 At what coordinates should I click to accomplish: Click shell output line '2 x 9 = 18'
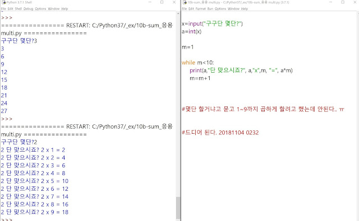click(35, 212)
